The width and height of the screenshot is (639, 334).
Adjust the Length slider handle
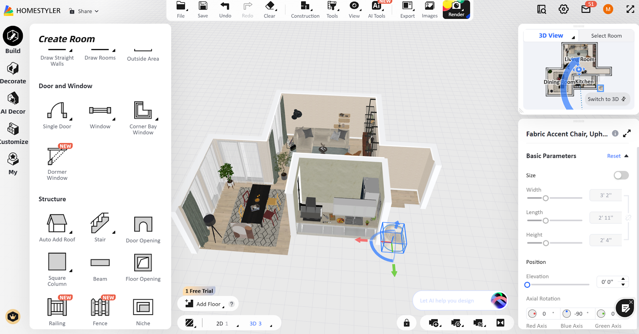coord(546,220)
